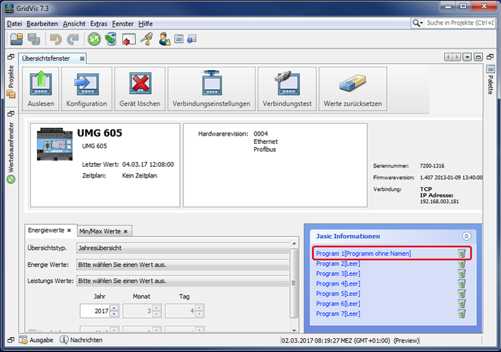Click the small device window toolbar icon
Viewport: 501px width, 352px height.
[179, 39]
